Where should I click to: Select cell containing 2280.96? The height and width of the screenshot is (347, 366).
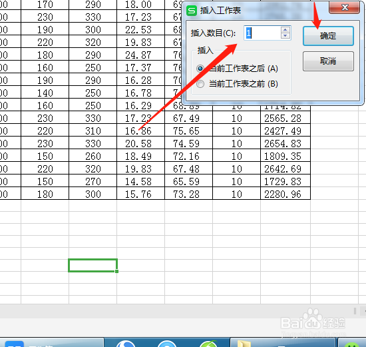(x=285, y=193)
